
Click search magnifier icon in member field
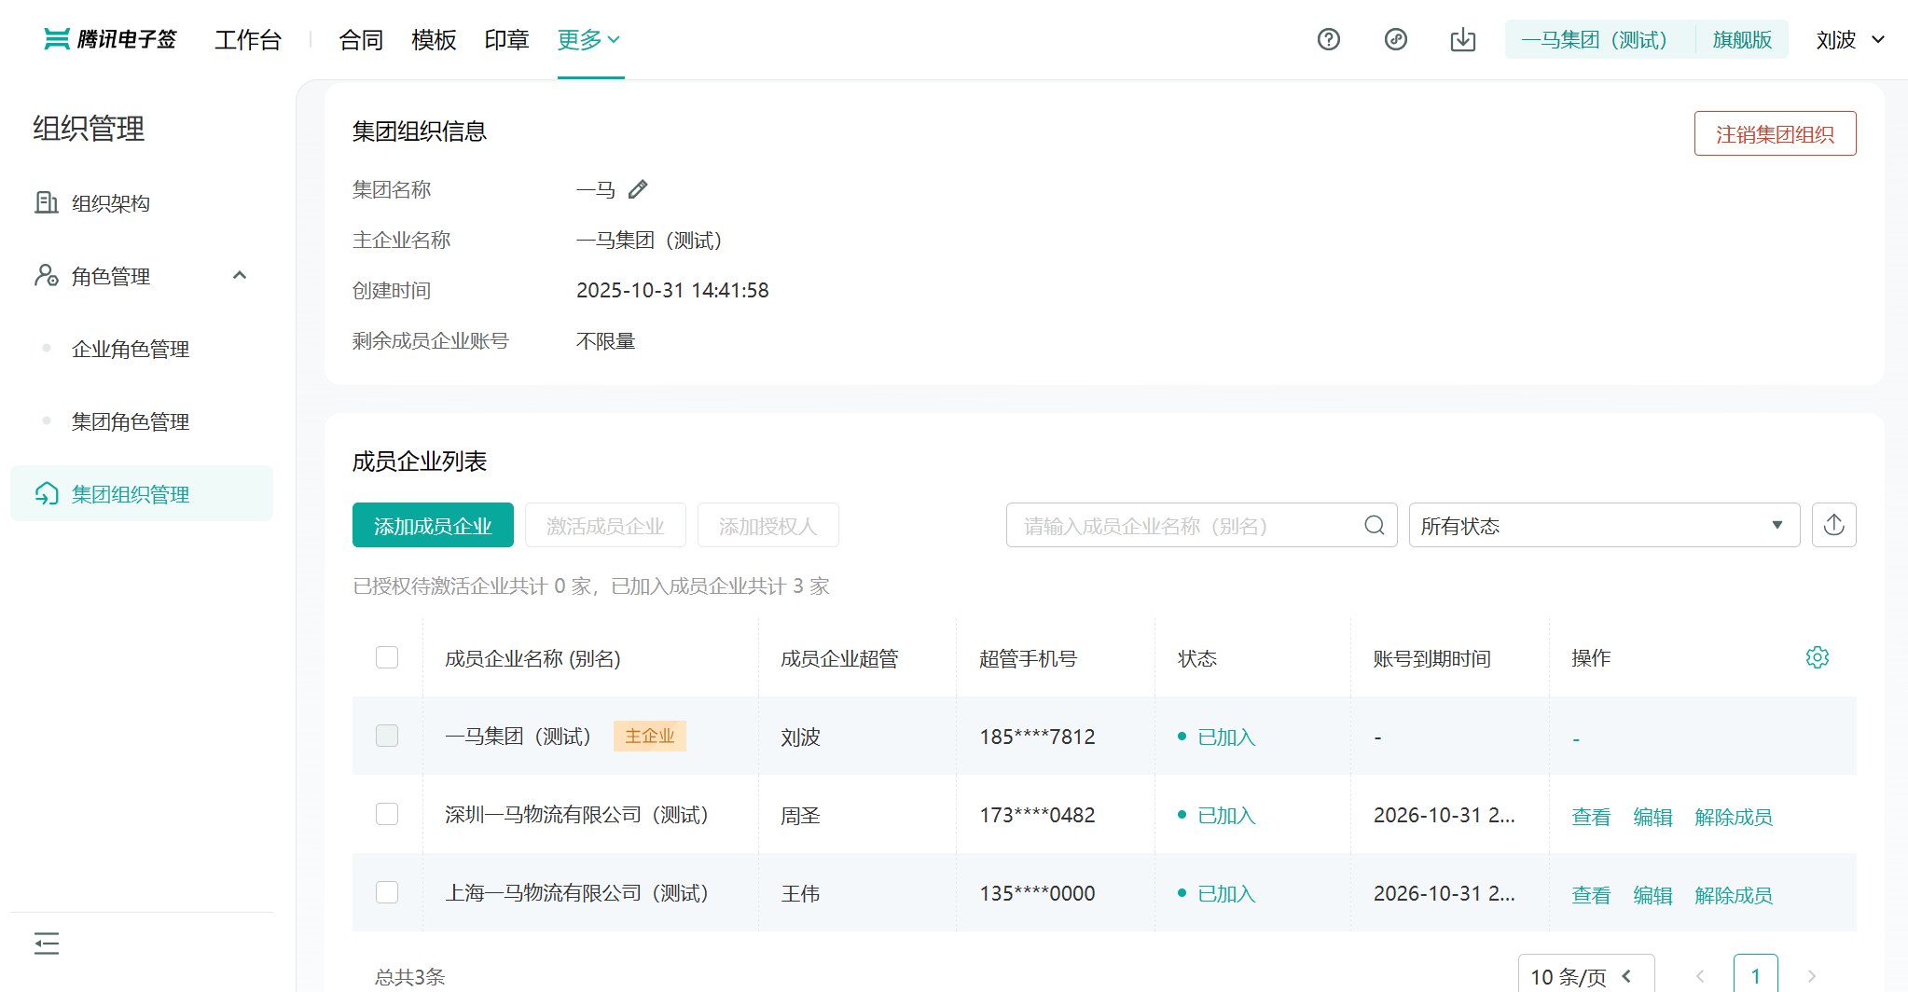[1374, 526]
